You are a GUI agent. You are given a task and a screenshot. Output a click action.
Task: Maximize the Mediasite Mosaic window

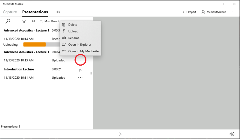[224, 4]
